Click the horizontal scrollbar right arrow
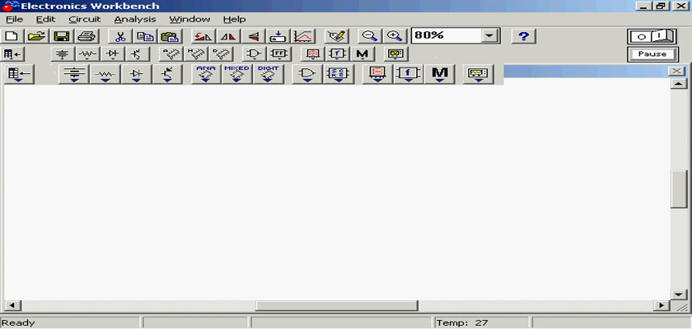 click(x=661, y=305)
